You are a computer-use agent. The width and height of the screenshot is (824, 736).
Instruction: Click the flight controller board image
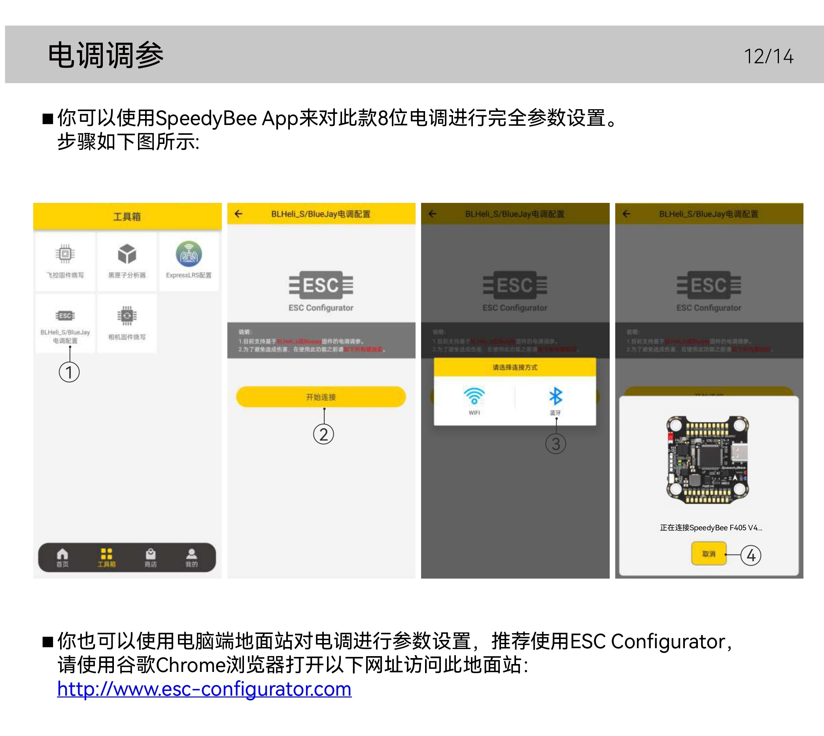point(707,460)
